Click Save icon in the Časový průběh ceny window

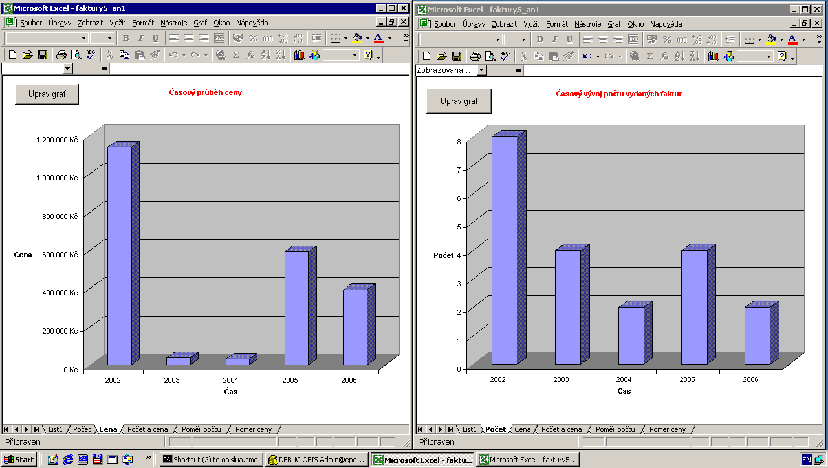(x=43, y=56)
